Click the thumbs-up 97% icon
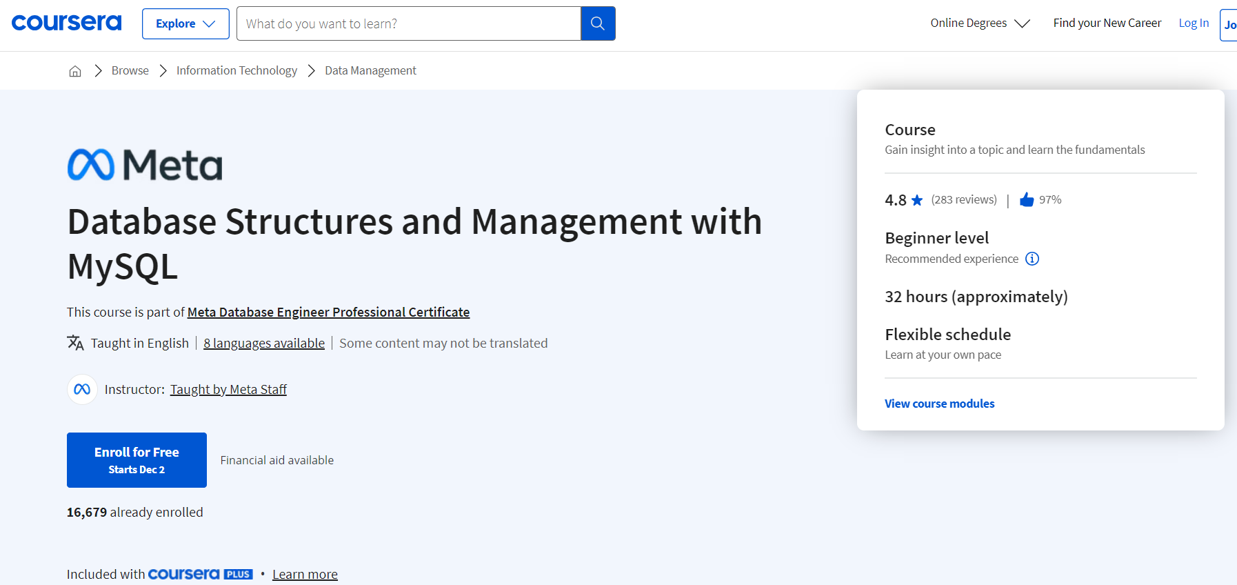The image size is (1237, 585). point(1027,199)
